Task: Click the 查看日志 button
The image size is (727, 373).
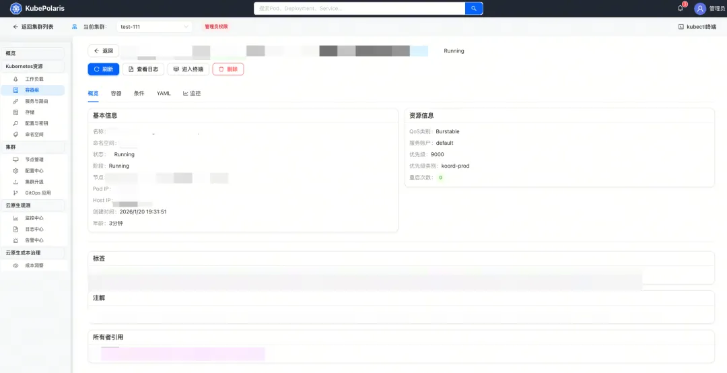Action: pos(143,69)
